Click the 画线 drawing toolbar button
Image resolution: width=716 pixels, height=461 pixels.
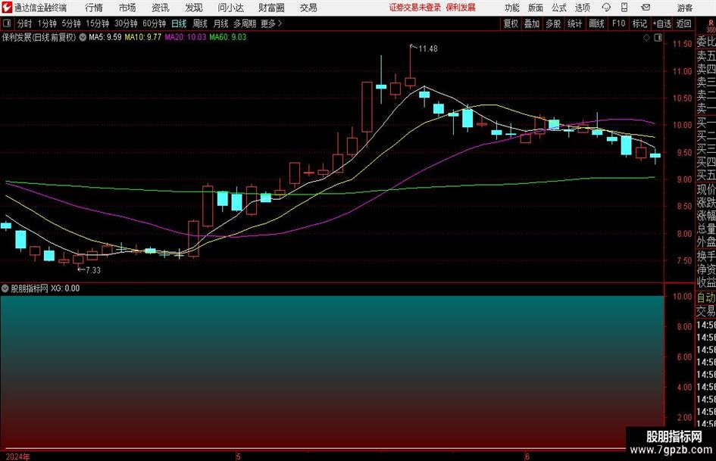pos(597,23)
